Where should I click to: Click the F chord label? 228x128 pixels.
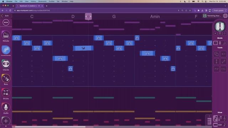tap(196, 17)
